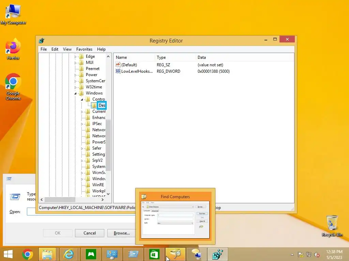Click the Power folder icon in tree
Image resolution: width=349 pixels, height=261 pixels.
point(81,75)
